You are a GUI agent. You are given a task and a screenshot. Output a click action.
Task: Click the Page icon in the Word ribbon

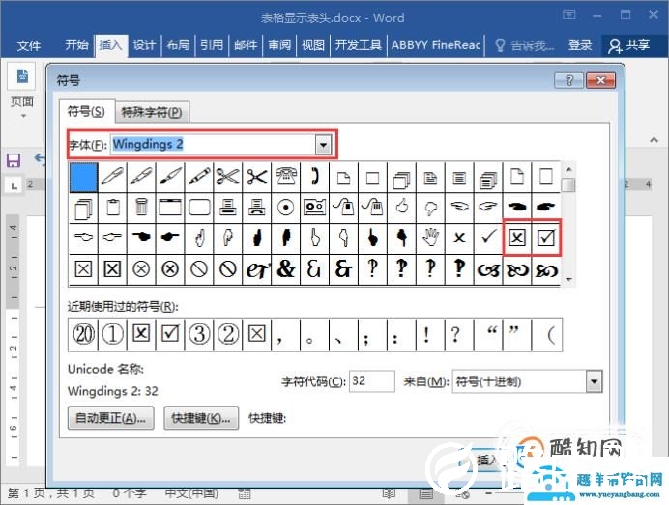22,76
